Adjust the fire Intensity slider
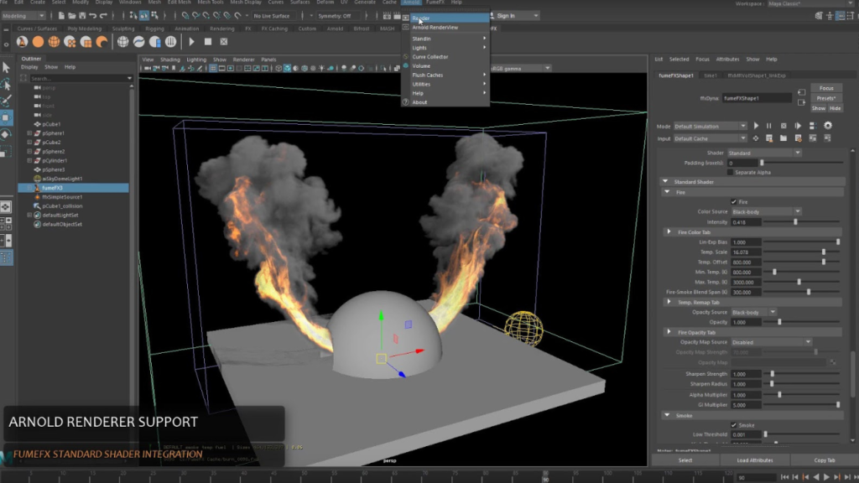The width and height of the screenshot is (859, 483). pyautogui.click(x=795, y=222)
